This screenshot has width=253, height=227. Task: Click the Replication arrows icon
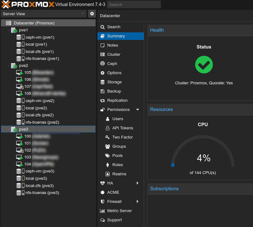[x=103, y=101]
